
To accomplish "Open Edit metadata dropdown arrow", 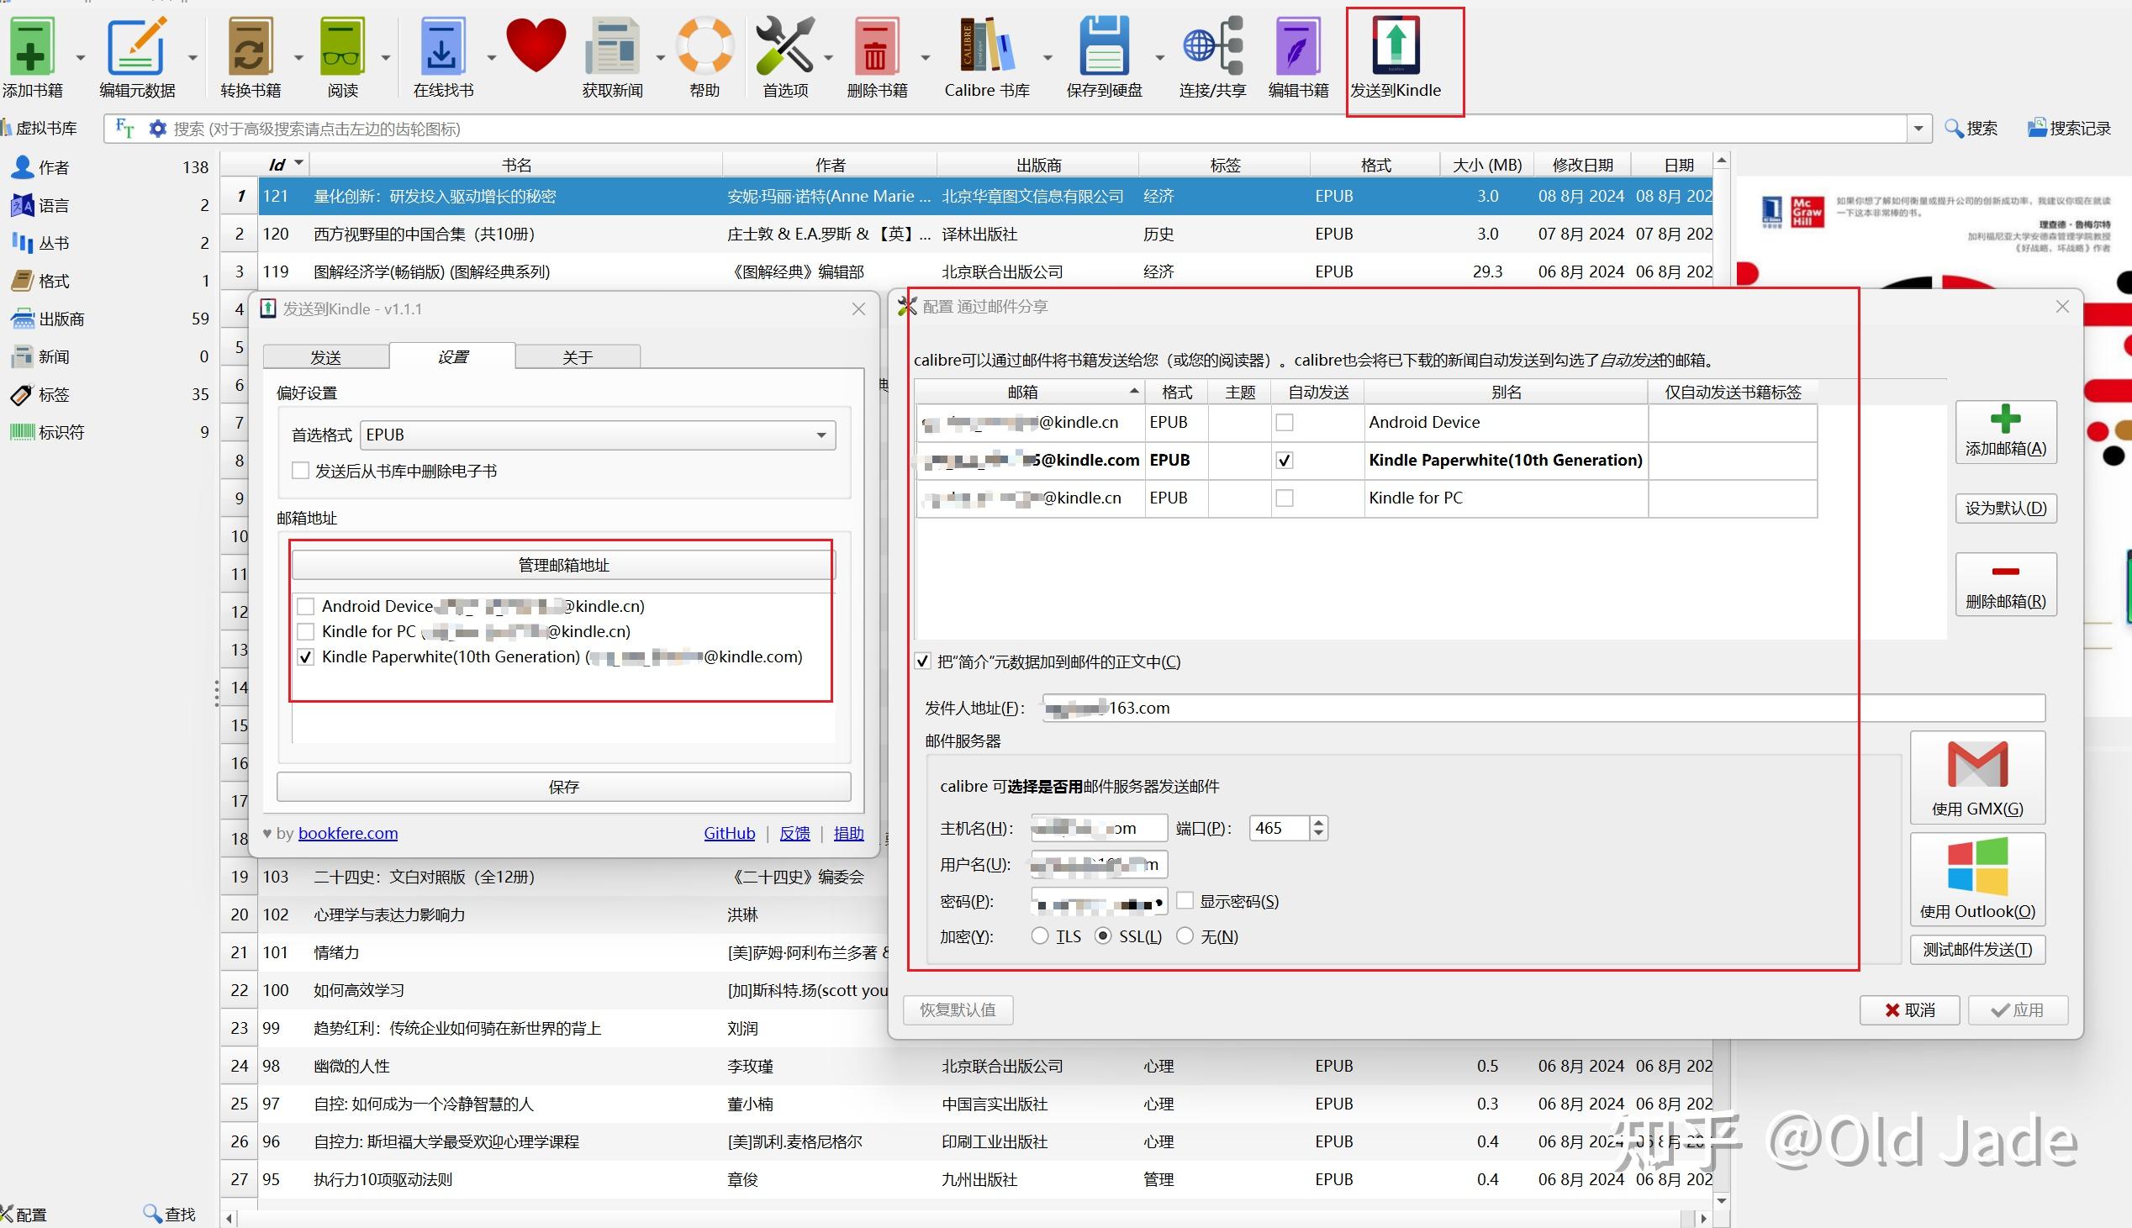I will 193,57.
